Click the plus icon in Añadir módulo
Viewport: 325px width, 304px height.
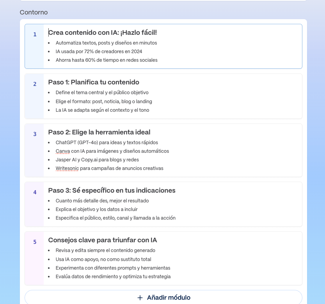click(139, 297)
